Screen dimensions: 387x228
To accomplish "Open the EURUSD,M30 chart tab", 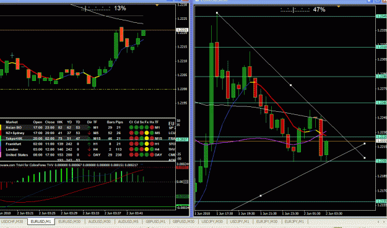I will 69,222.
